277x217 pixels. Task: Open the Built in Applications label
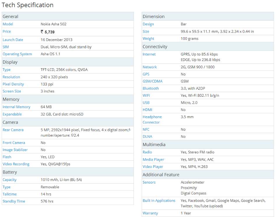[159, 201]
